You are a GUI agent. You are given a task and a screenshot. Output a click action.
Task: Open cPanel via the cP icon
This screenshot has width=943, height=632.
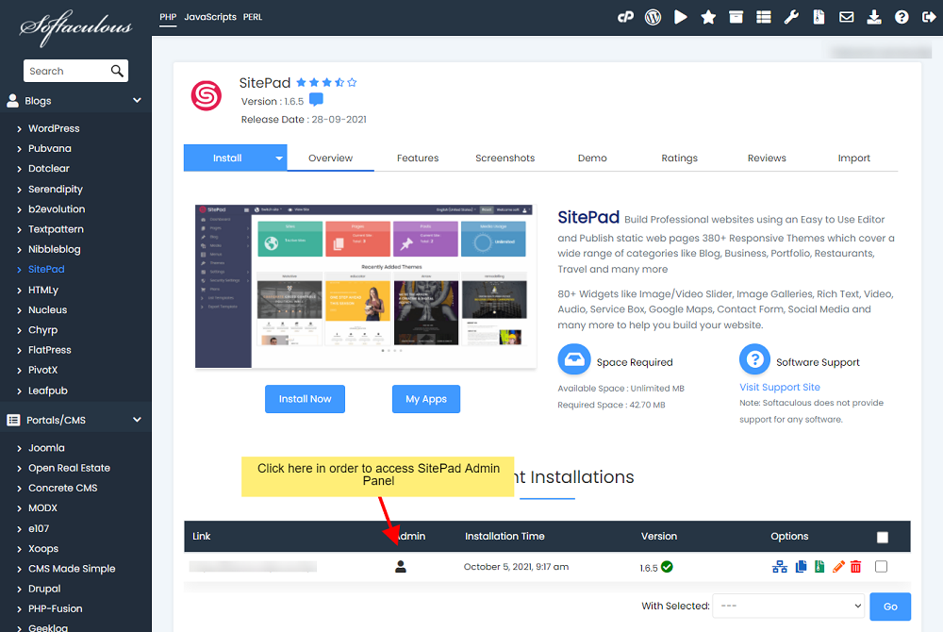[625, 17]
